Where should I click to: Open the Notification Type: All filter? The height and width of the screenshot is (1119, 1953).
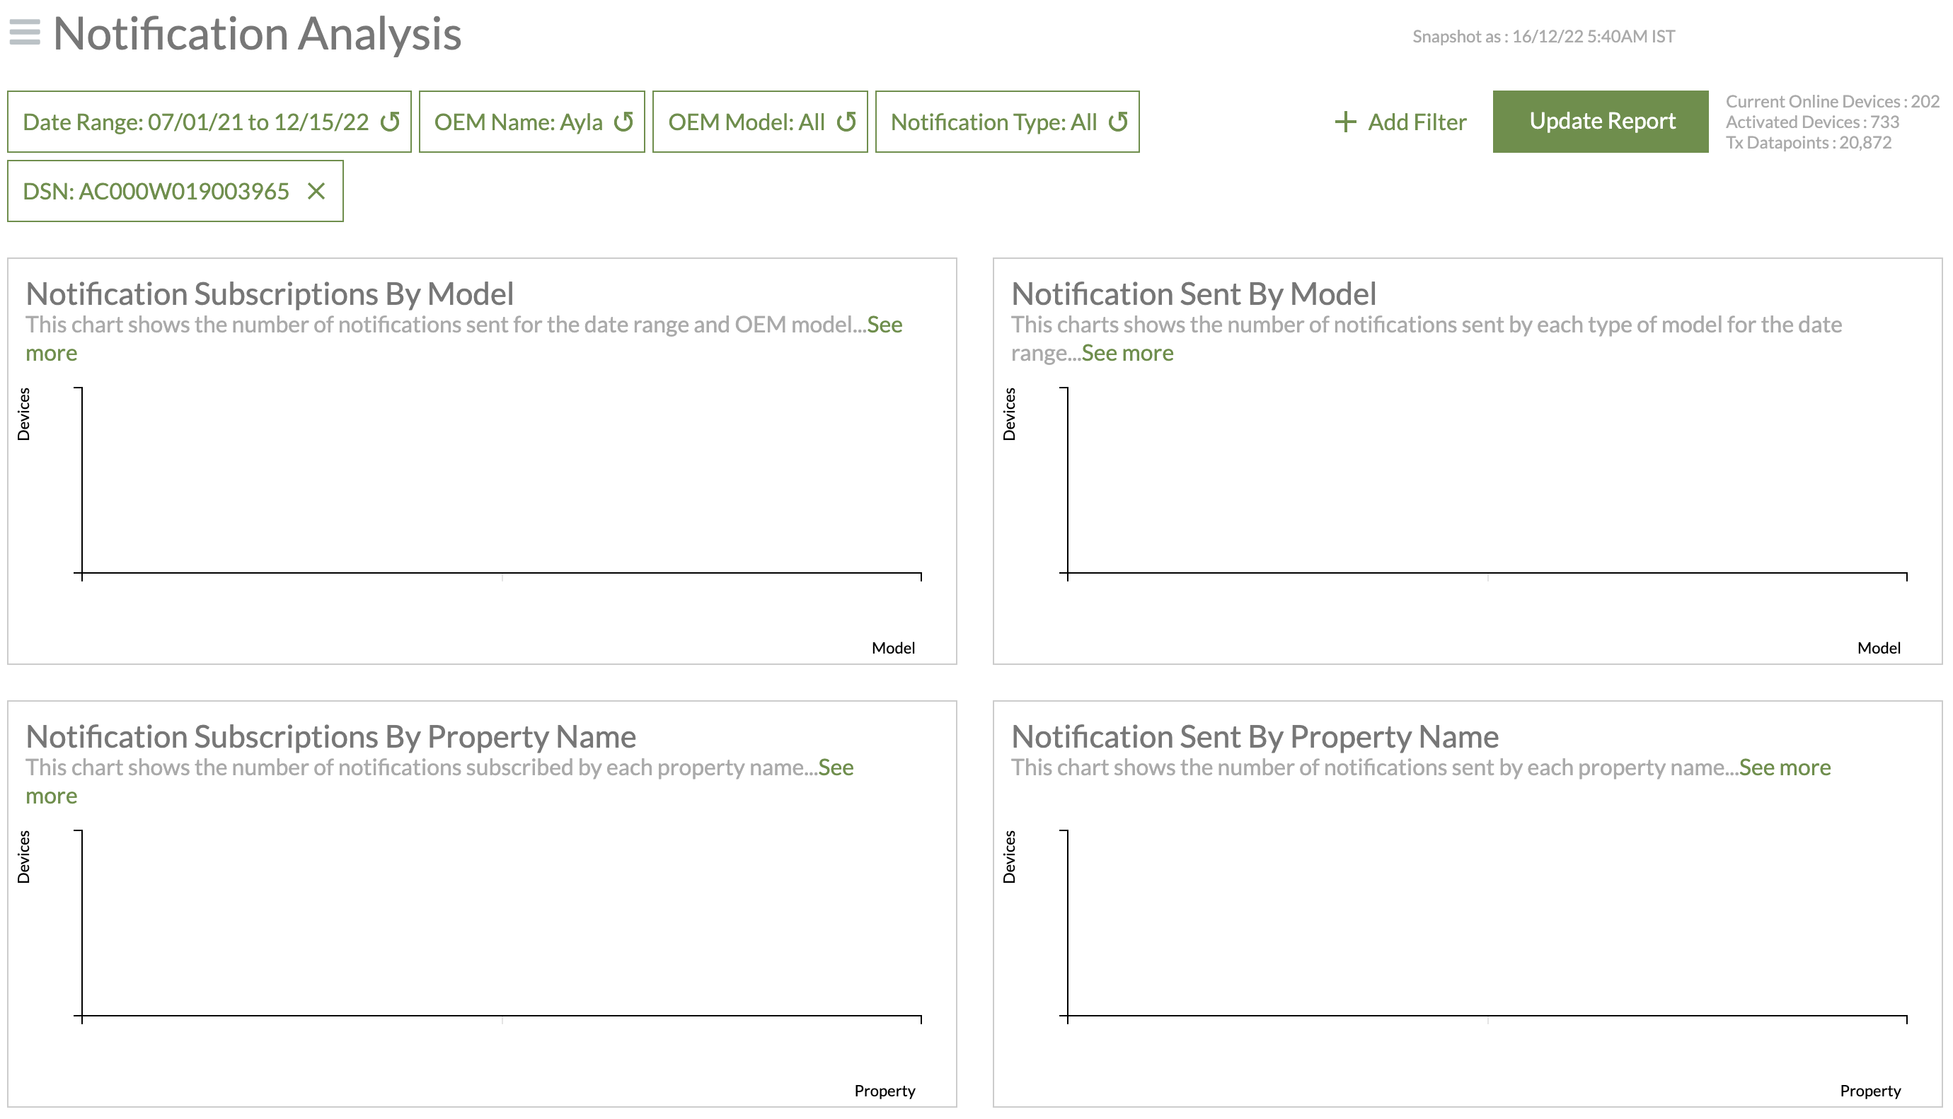(x=993, y=122)
